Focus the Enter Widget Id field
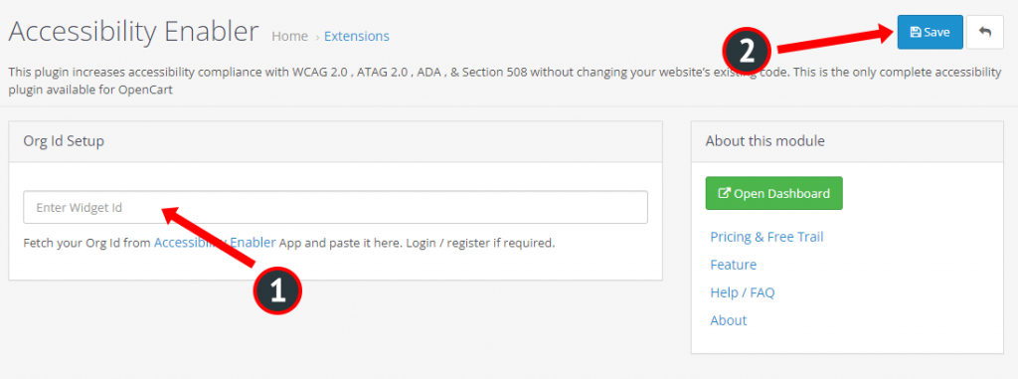The width and height of the screenshot is (1018, 379). coord(336,207)
